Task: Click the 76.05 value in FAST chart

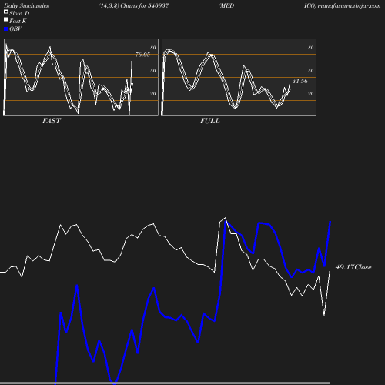Action: tap(142, 55)
